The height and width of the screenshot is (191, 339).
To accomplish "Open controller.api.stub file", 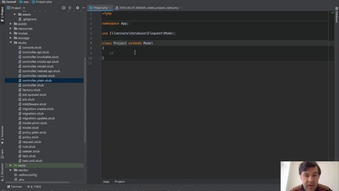I will coord(35,52).
